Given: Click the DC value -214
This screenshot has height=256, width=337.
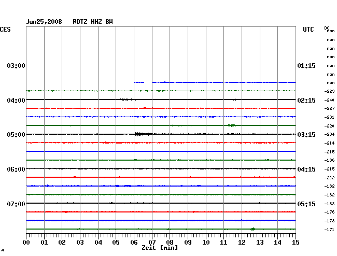Looking at the screenshot, I should click(329, 143).
